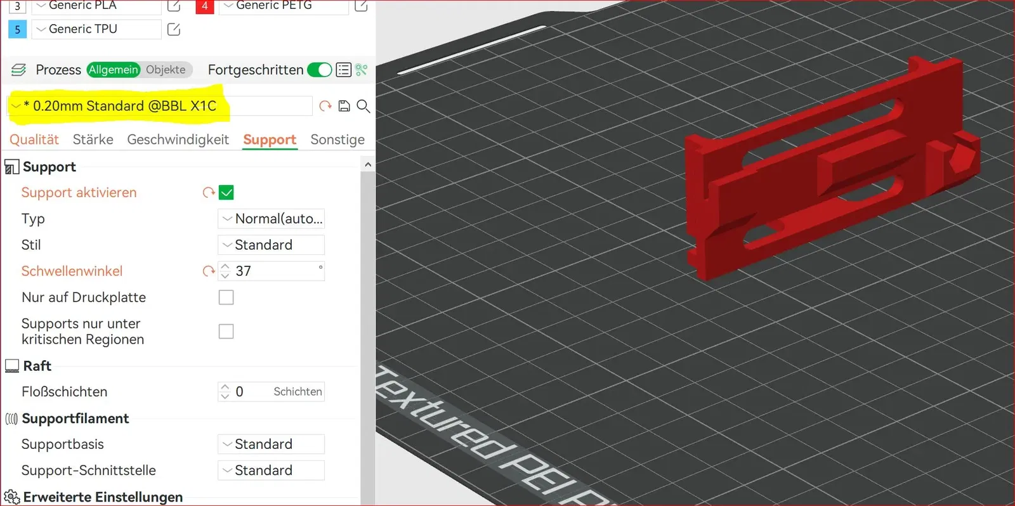Click the Supportfilament section heading

[x=75, y=418]
